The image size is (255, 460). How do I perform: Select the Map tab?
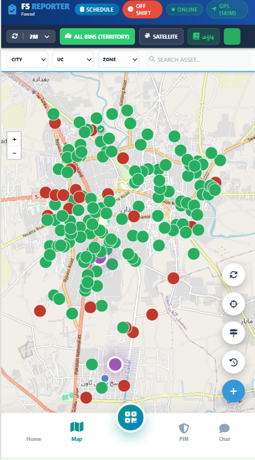tap(77, 432)
